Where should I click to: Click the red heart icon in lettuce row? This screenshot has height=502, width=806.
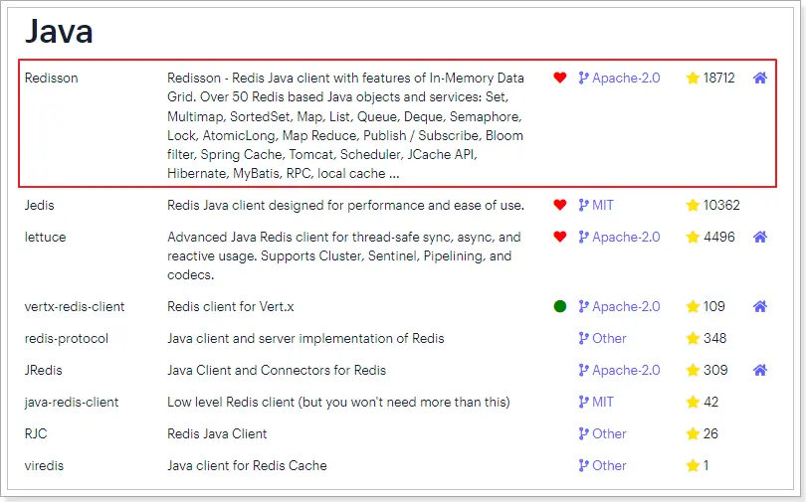pyautogui.click(x=560, y=237)
